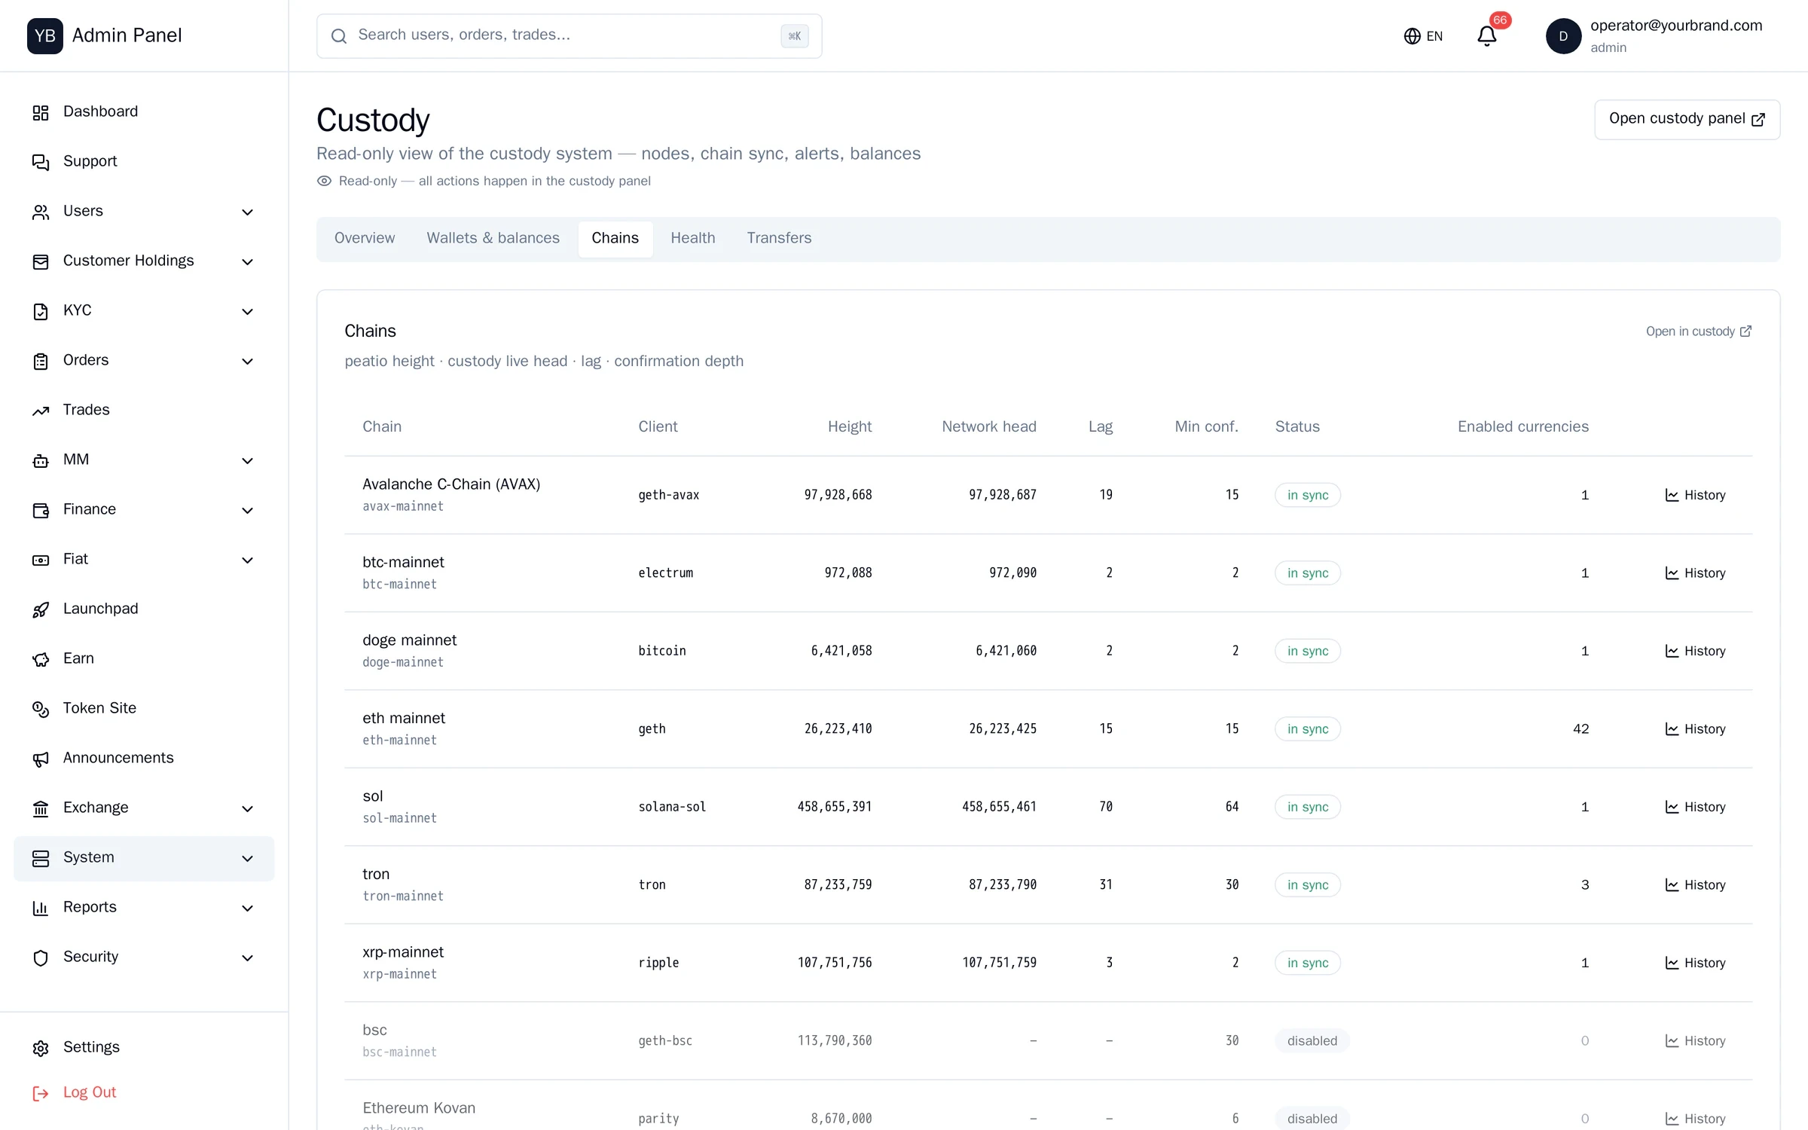1808x1130 pixels.
Task: Open the MM sidebar item
Action: pos(144,460)
